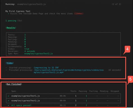Click the 00:11 total time
Viewport: 133px width, 108px height.
(63, 105)
